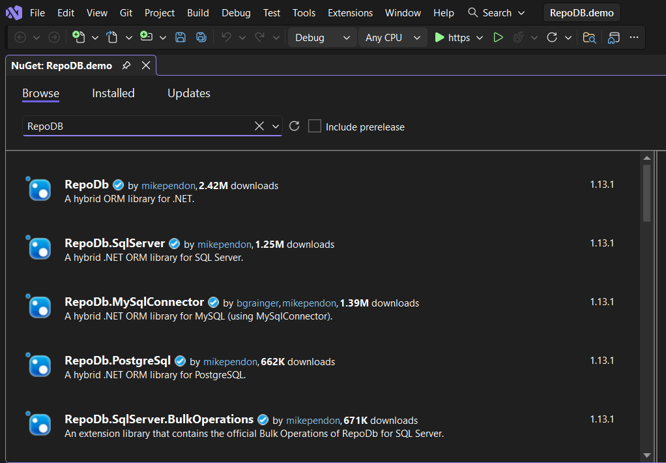This screenshot has width=666, height=463.
Task: Click the Visual Studio logo icon
Action: (14, 12)
